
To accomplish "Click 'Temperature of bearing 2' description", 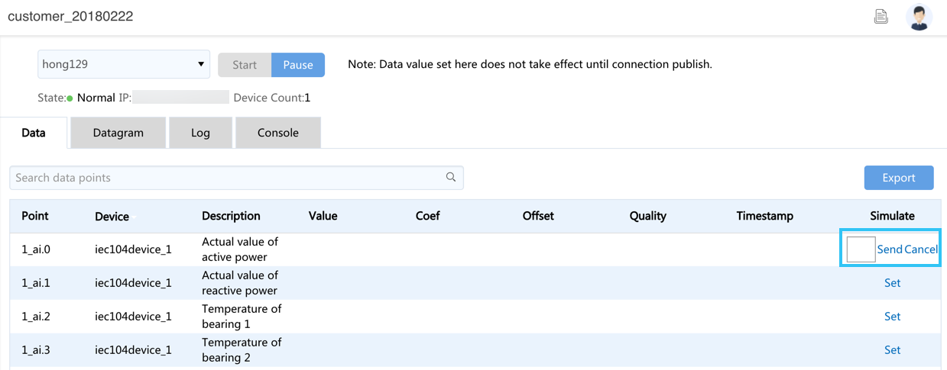I will click(x=242, y=350).
